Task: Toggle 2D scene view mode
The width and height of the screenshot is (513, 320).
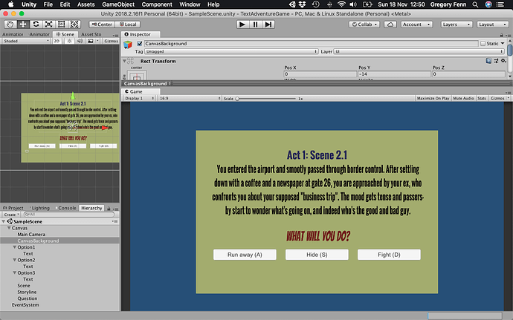Action: (x=57, y=41)
